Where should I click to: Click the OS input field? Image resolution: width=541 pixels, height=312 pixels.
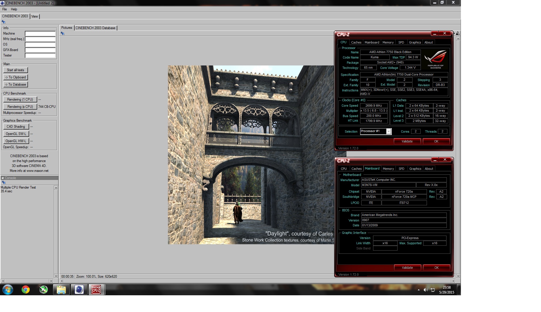[40, 44]
